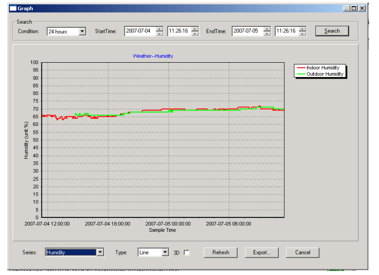Click the 2007-07-05 06:00:00 axis label
The image size is (379, 275).
point(228,224)
